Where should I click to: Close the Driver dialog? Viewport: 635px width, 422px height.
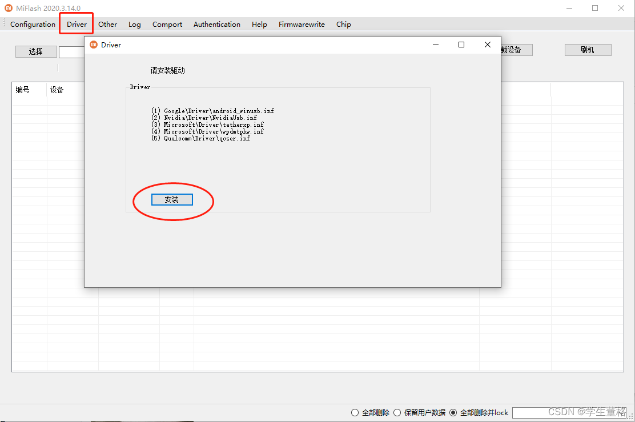[488, 45]
